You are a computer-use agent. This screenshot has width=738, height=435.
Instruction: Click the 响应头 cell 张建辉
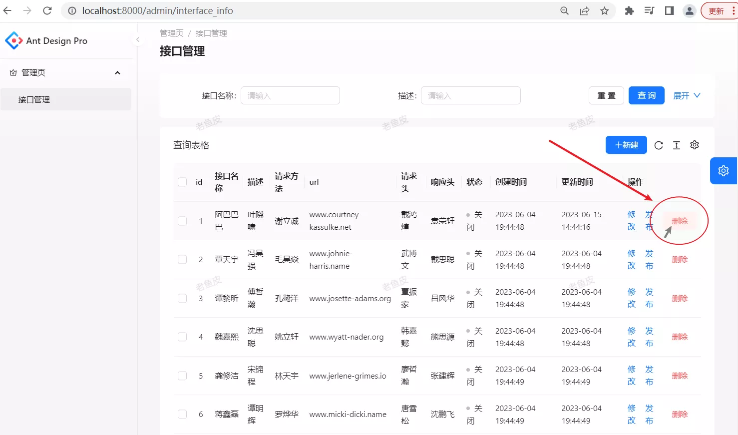pyautogui.click(x=442, y=376)
